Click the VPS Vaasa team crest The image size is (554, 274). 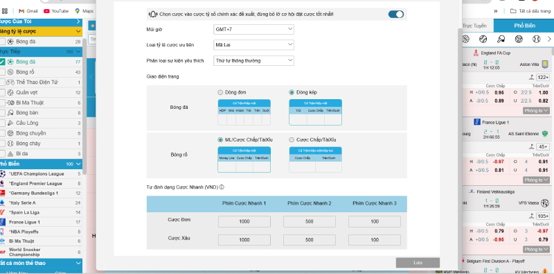tap(545, 203)
